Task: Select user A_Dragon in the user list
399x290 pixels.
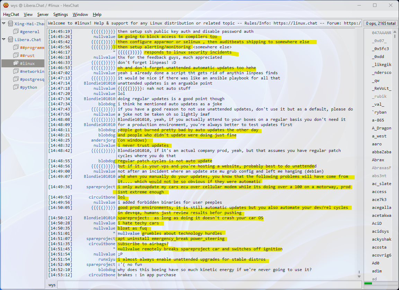Action: (x=382, y=128)
